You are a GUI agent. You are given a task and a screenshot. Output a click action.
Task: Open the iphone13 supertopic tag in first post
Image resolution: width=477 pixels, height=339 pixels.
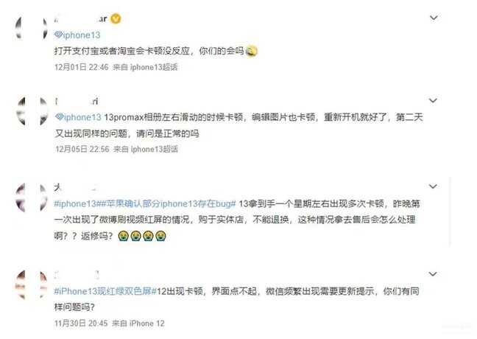click(77, 35)
